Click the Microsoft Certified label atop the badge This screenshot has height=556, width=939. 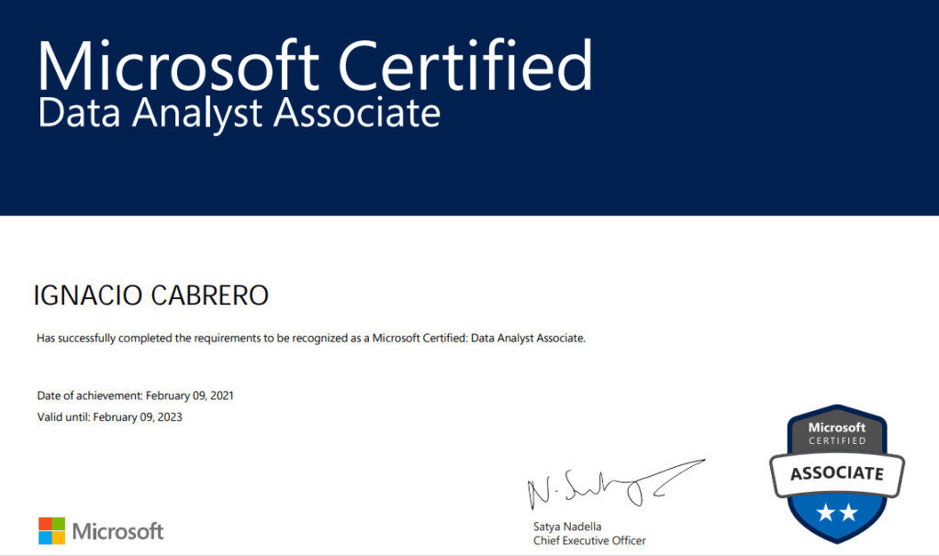click(x=836, y=433)
